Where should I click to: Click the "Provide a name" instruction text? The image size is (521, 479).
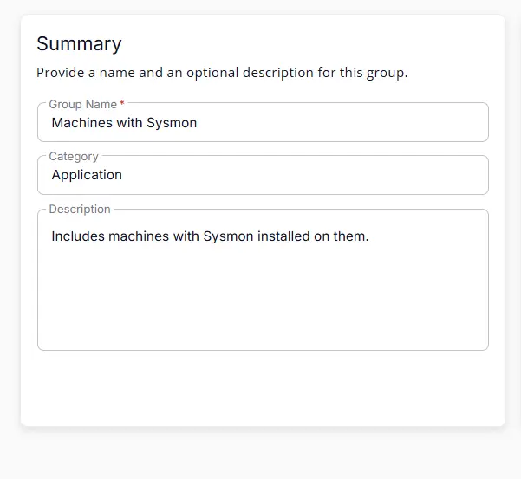(x=222, y=73)
